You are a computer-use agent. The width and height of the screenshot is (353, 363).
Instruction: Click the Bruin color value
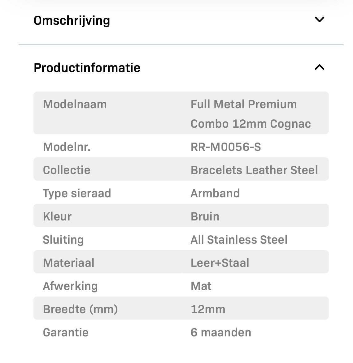205,216
